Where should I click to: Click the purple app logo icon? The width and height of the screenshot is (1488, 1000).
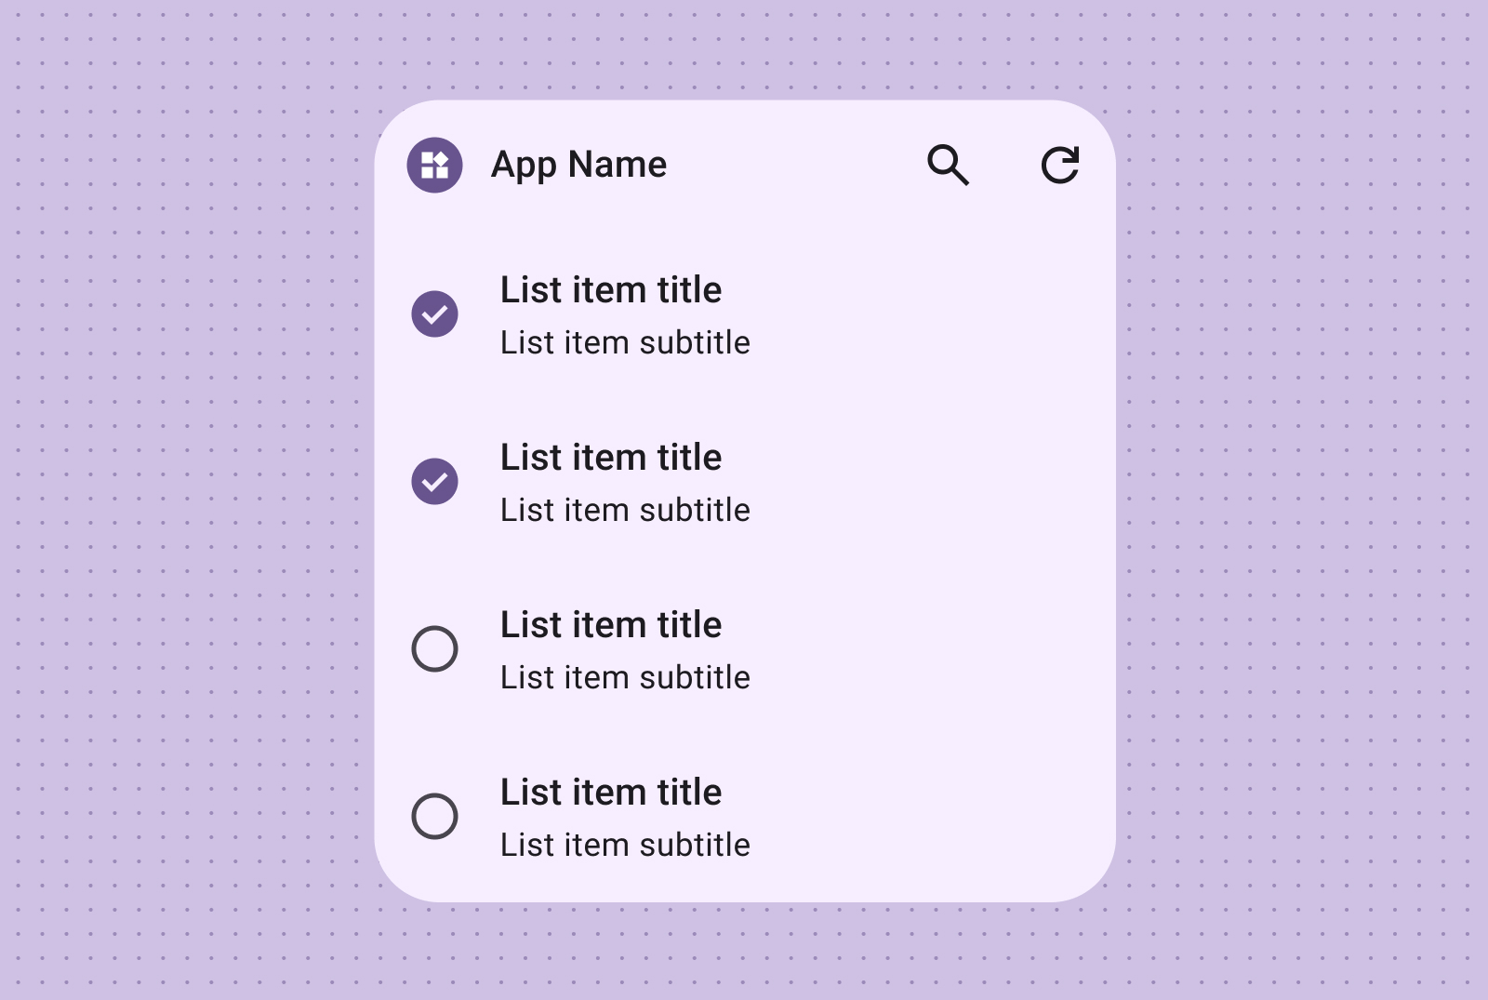(x=434, y=166)
